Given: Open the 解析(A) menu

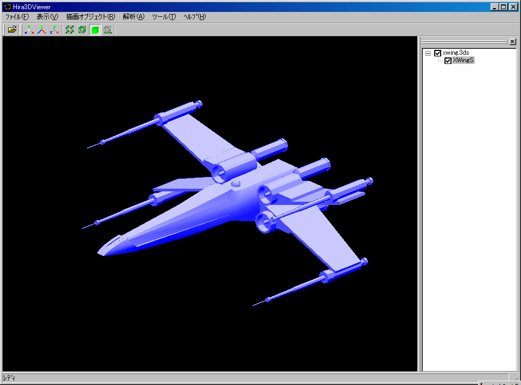Looking at the screenshot, I should point(134,17).
